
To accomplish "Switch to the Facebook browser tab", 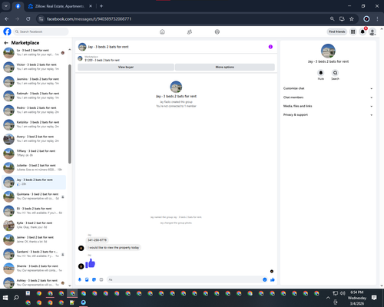I will pos(18,6).
